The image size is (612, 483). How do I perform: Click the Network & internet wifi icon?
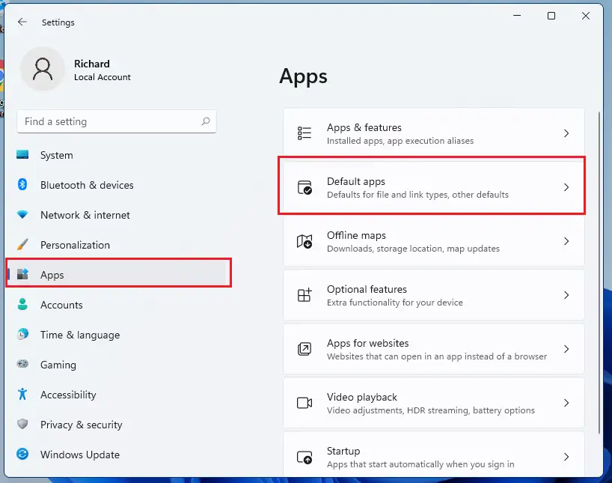(x=22, y=215)
